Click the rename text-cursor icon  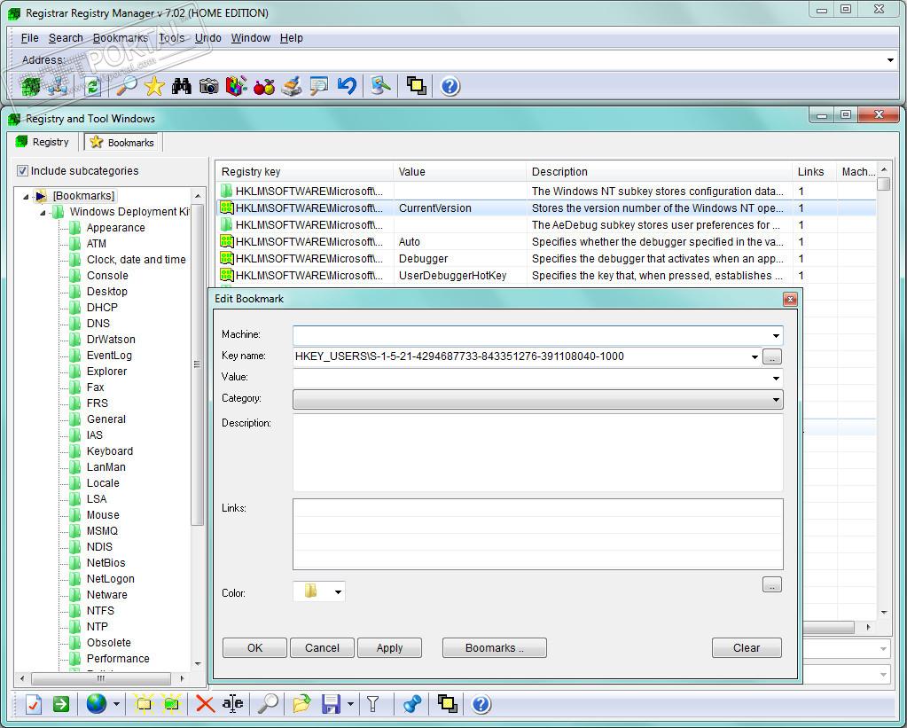click(x=232, y=704)
